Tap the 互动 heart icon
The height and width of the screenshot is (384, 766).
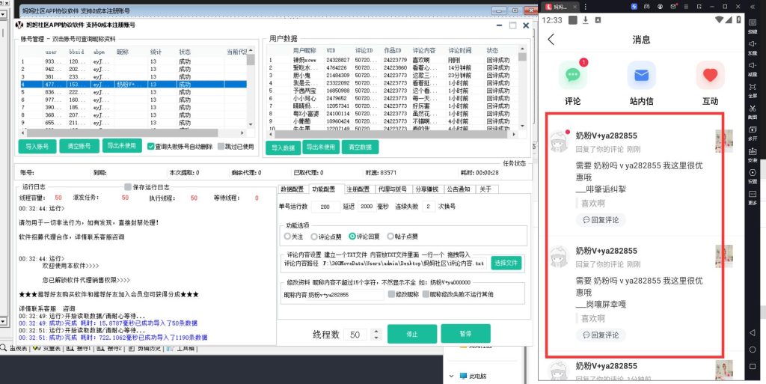710,76
